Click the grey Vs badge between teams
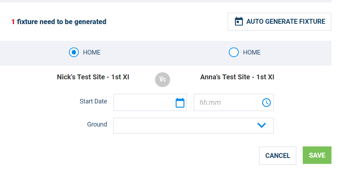This screenshot has width=357, height=188. (162, 80)
